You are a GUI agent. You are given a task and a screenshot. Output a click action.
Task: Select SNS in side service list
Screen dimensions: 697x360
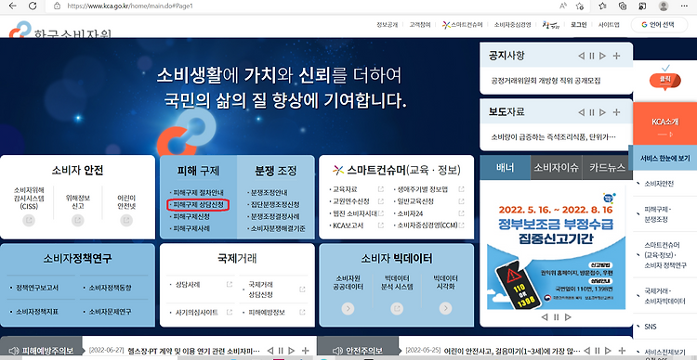(651, 327)
